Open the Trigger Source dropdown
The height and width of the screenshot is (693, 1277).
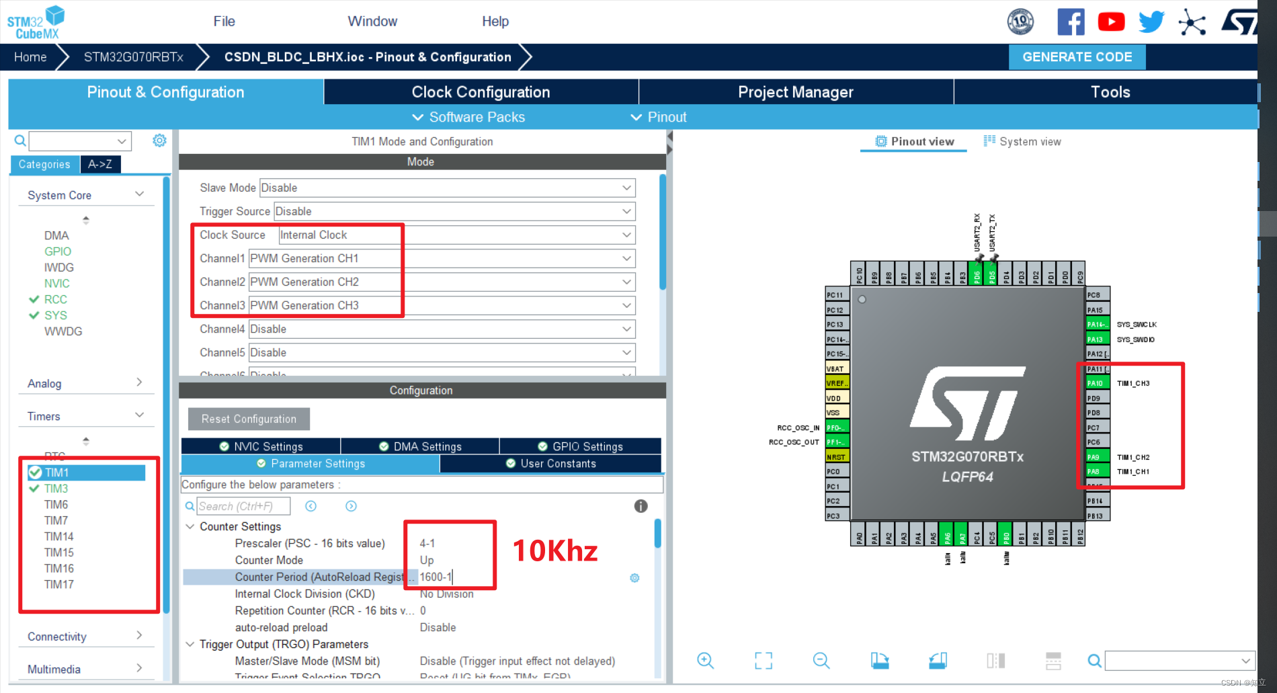tap(454, 211)
